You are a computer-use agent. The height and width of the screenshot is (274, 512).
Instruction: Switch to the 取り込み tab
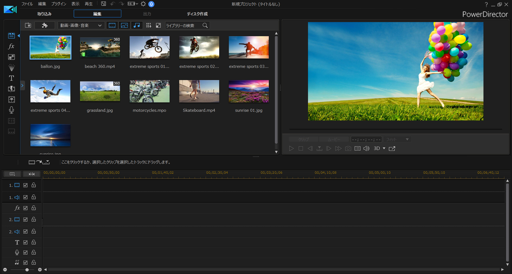click(x=44, y=14)
